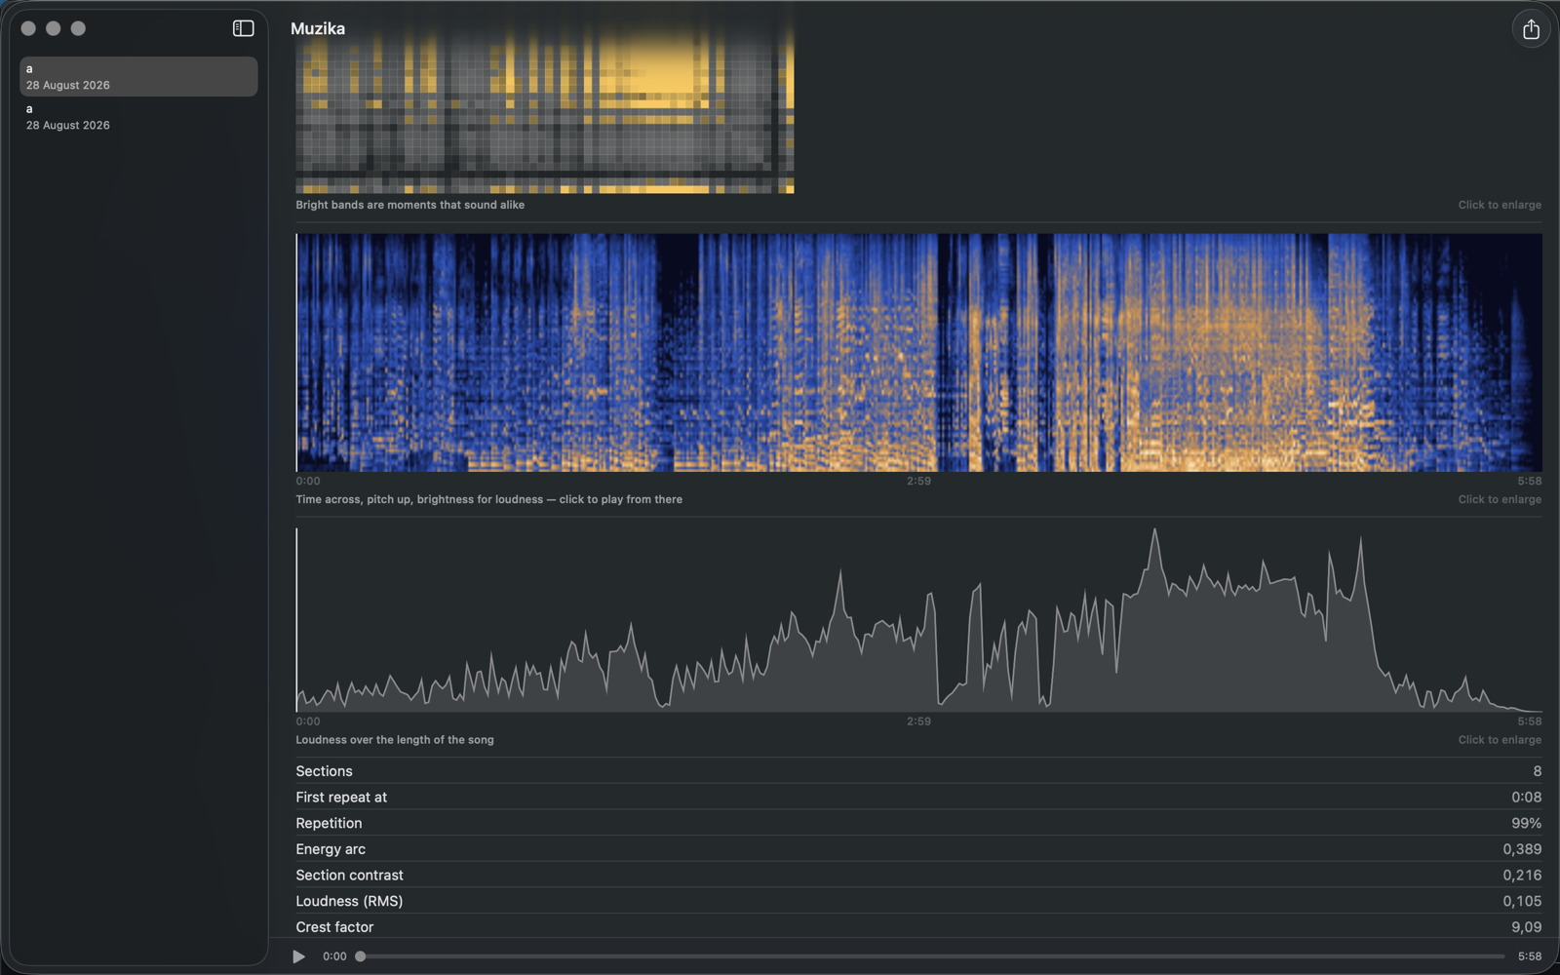Zoom the Muzika window to full screen

[78, 28]
